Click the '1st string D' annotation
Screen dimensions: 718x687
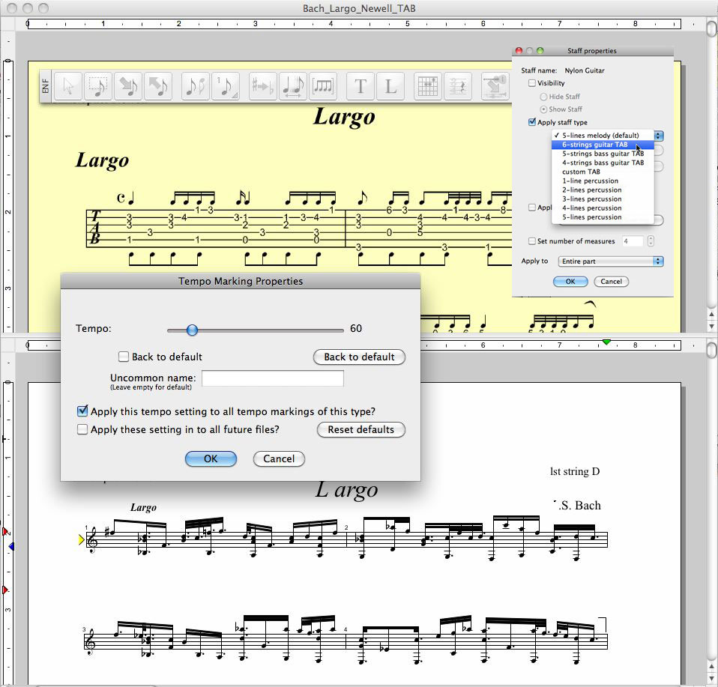[575, 471]
